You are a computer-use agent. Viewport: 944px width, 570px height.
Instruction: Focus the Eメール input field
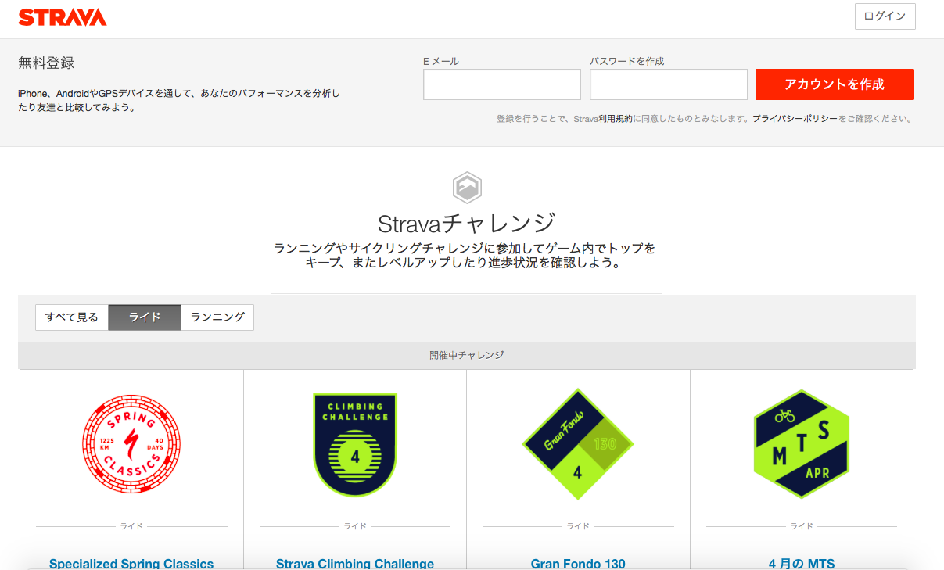pos(502,84)
